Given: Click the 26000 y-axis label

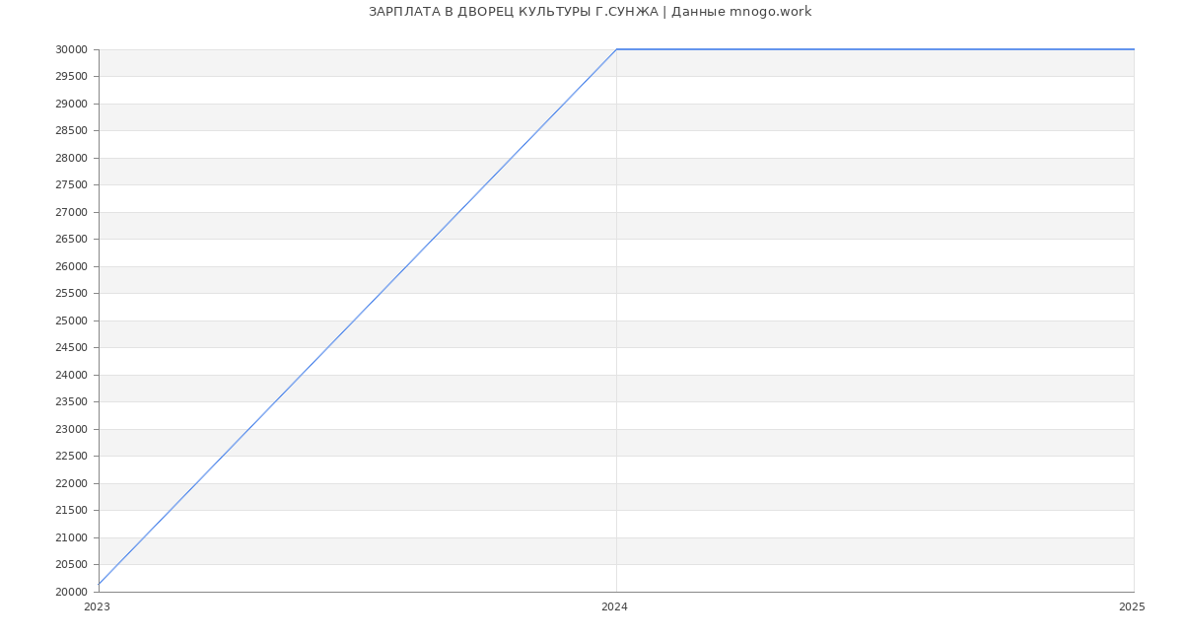Looking at the screenshot, I should [x=71, y=266].
